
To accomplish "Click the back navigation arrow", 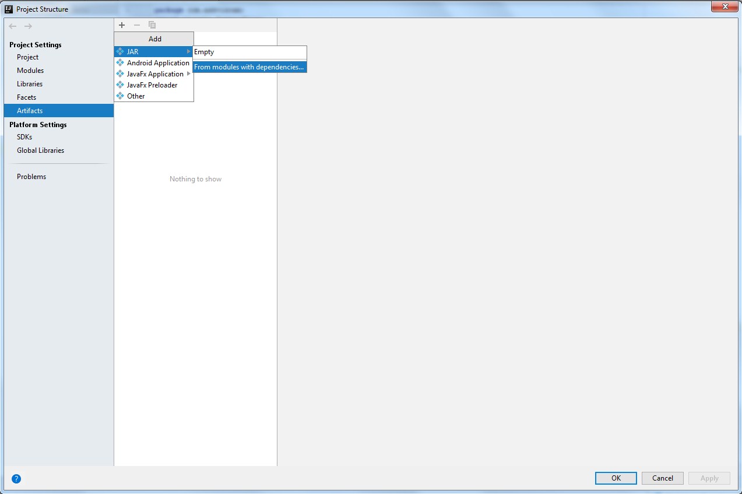I will 13,26.
